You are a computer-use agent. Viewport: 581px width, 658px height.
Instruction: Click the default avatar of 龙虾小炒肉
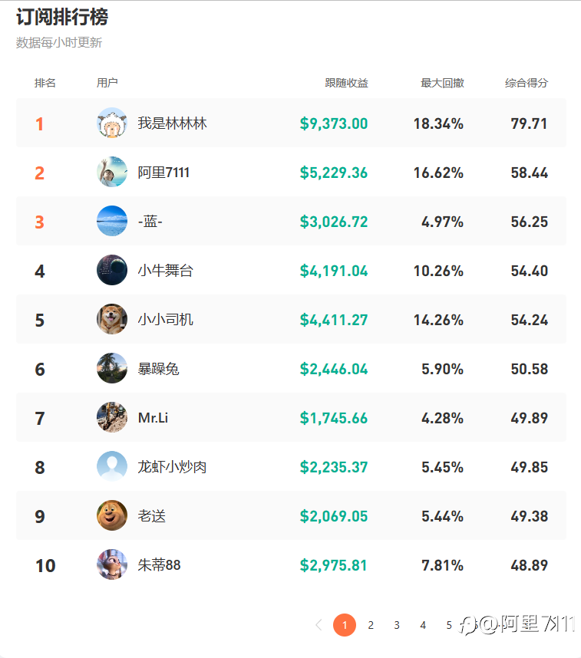(112, 467)
